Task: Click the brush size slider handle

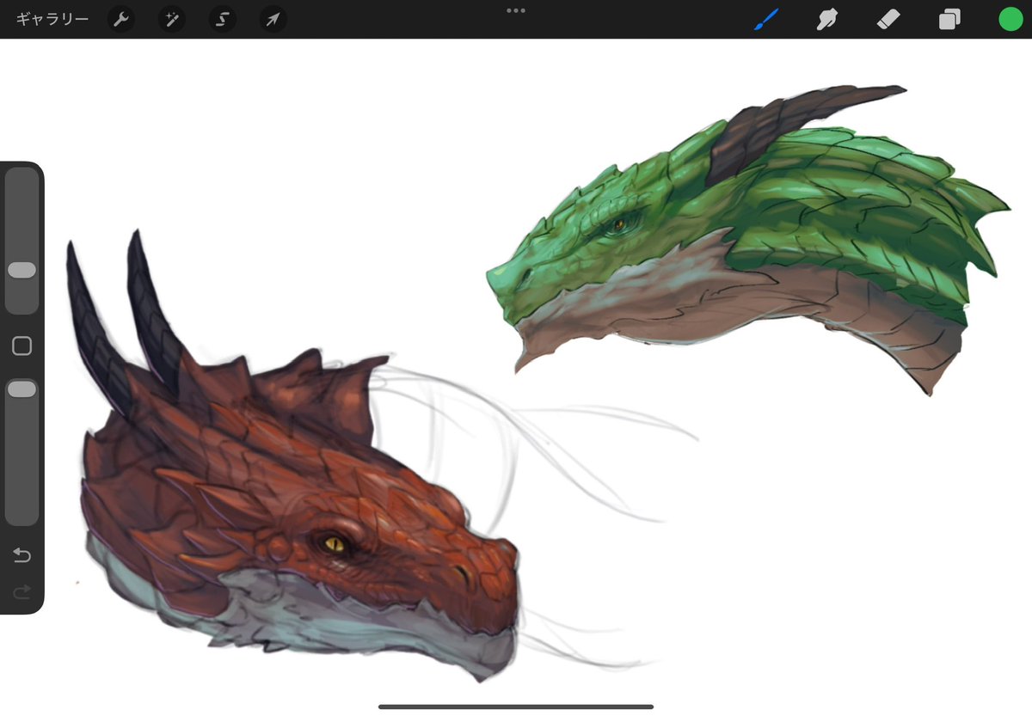Action: tap(21, 270)
